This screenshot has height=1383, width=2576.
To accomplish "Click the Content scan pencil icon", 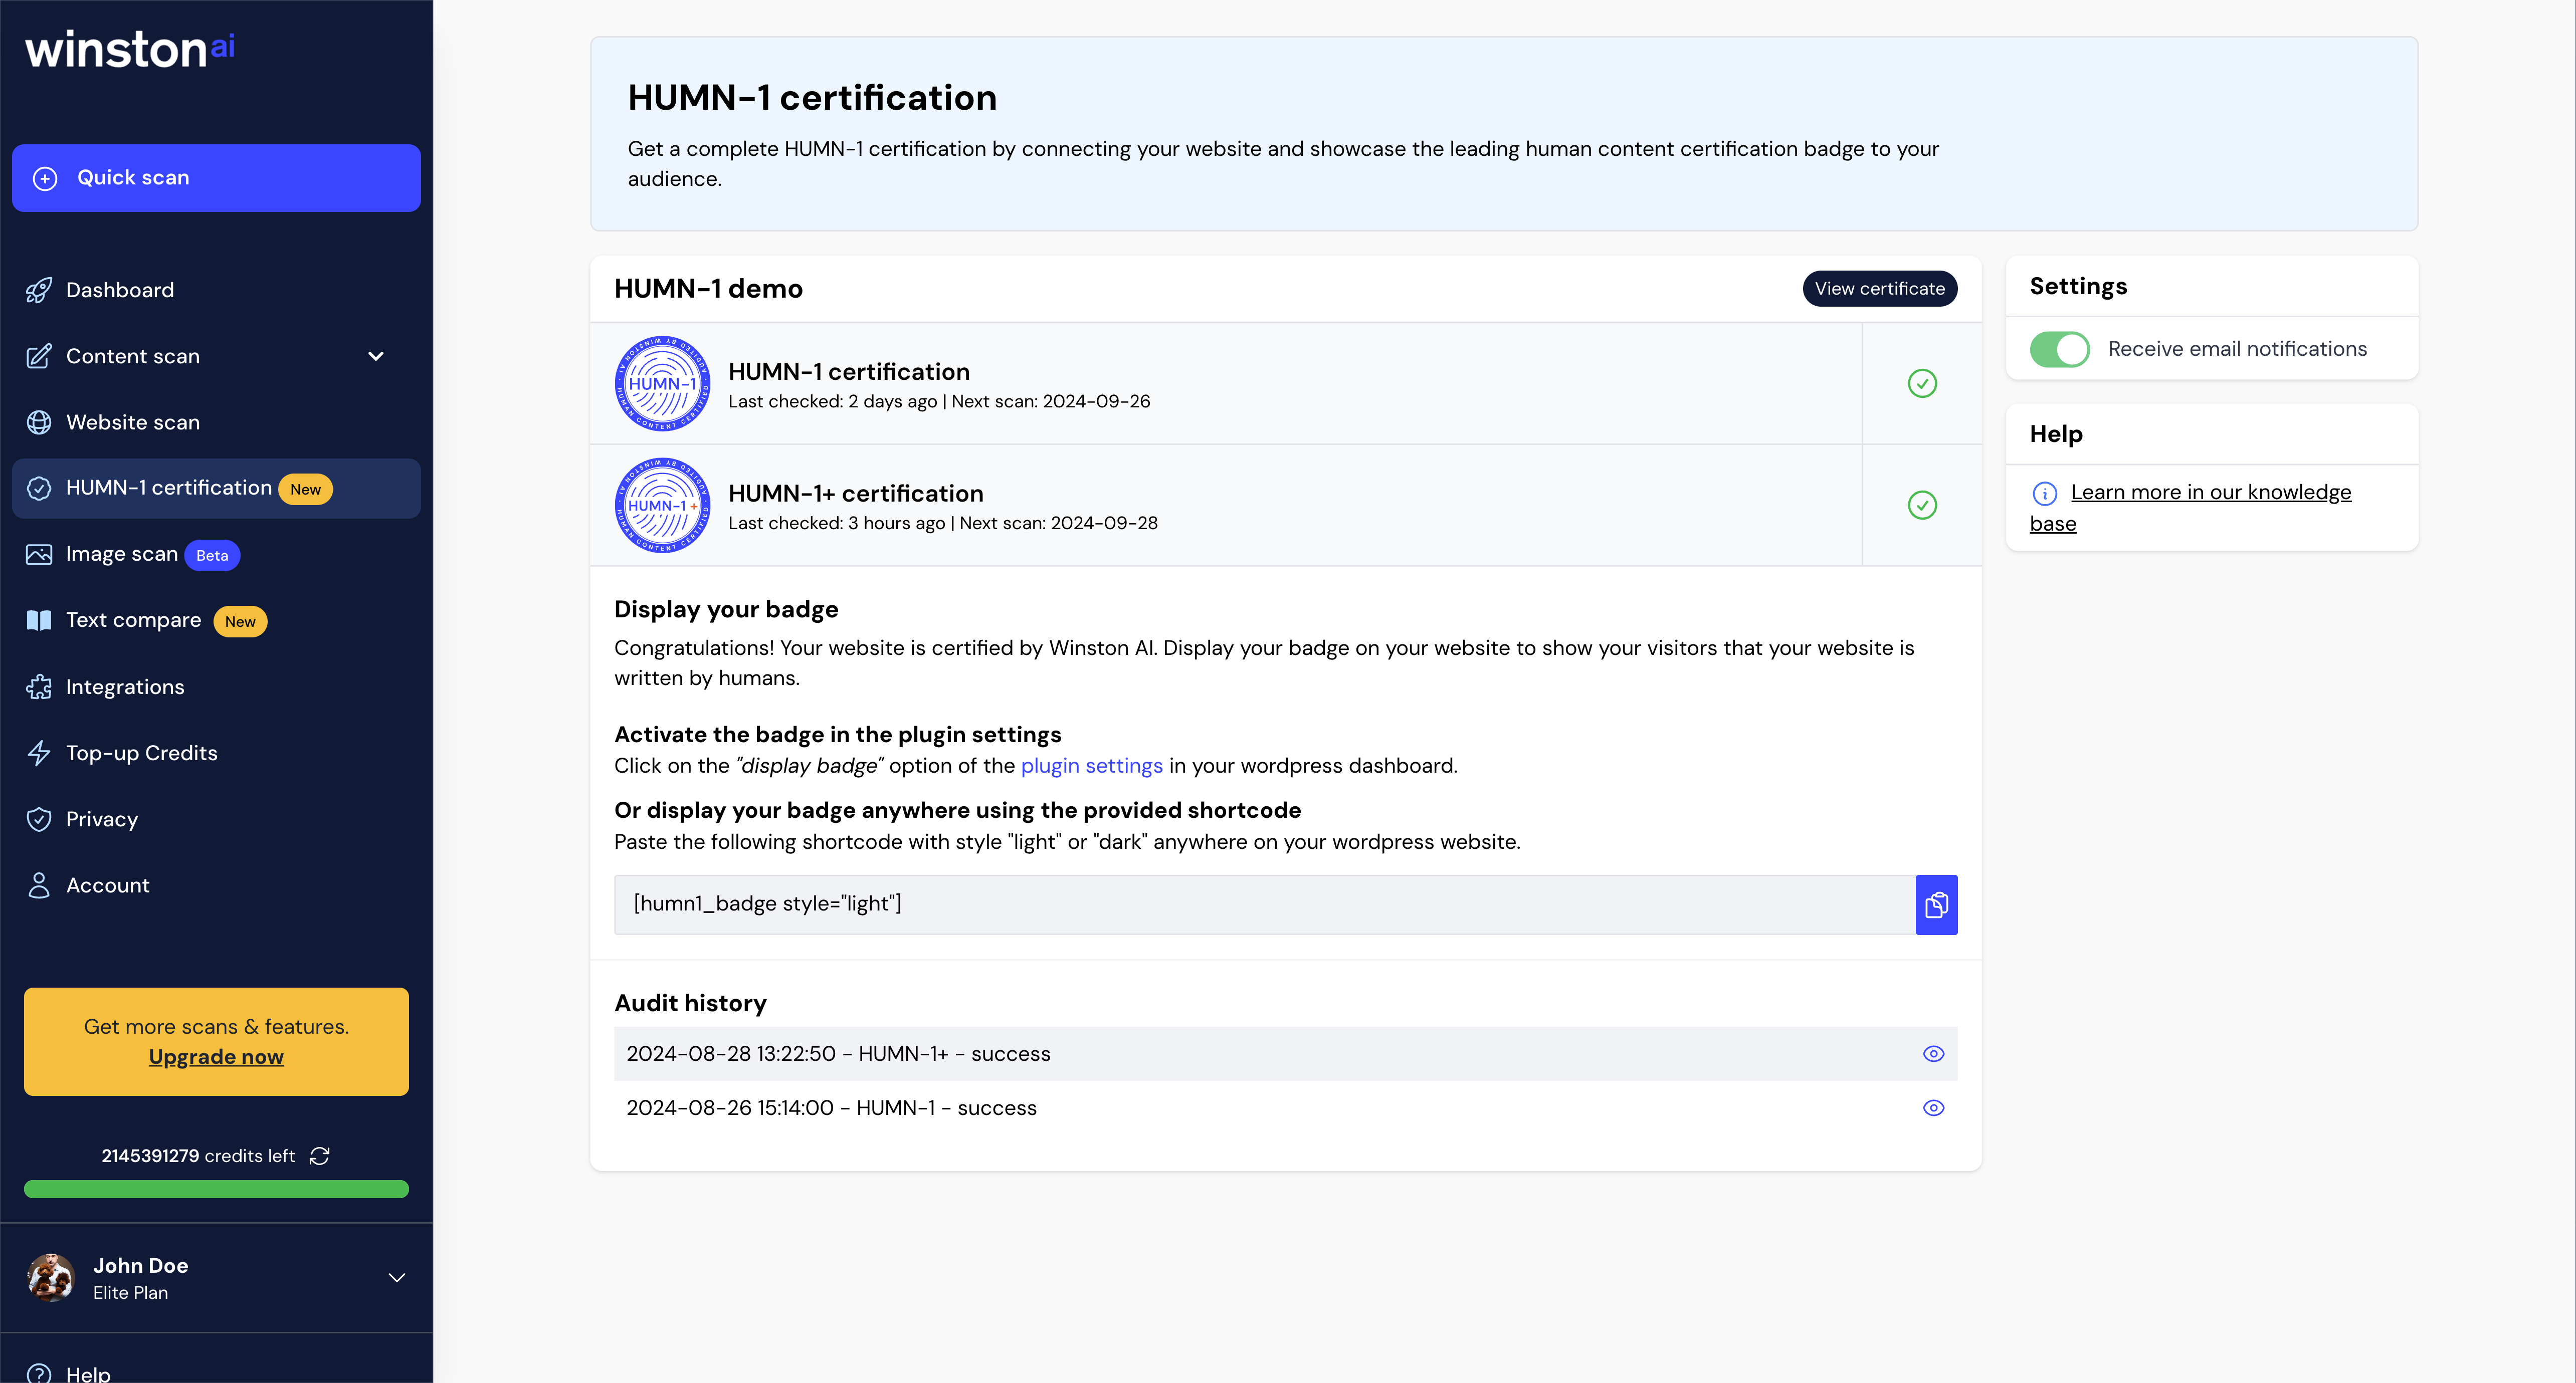I will click(39, 356).
